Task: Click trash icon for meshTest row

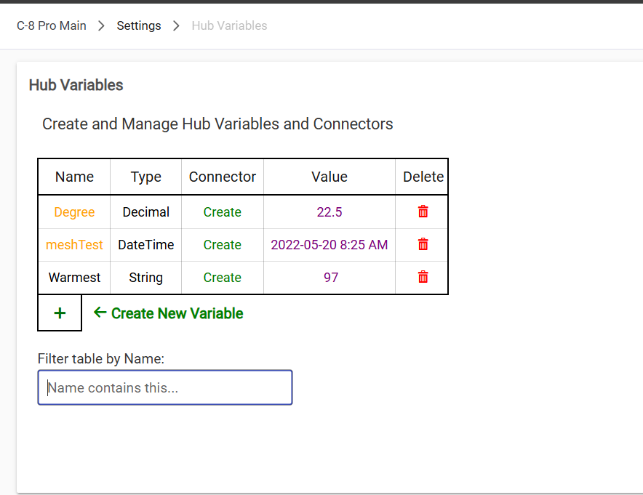Action: coord(423,244)
